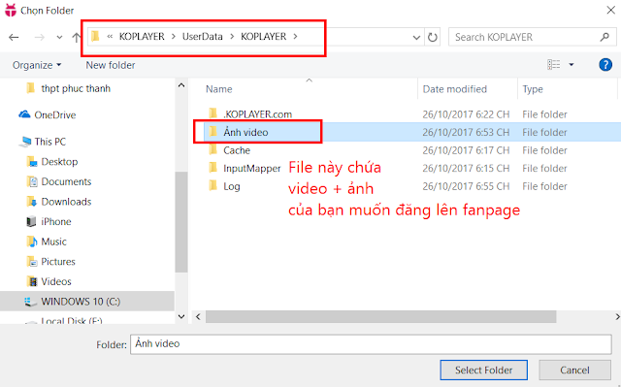Sort by Date modified column header
The height and width of the screenshot is (387, 621).
[455, 89]
